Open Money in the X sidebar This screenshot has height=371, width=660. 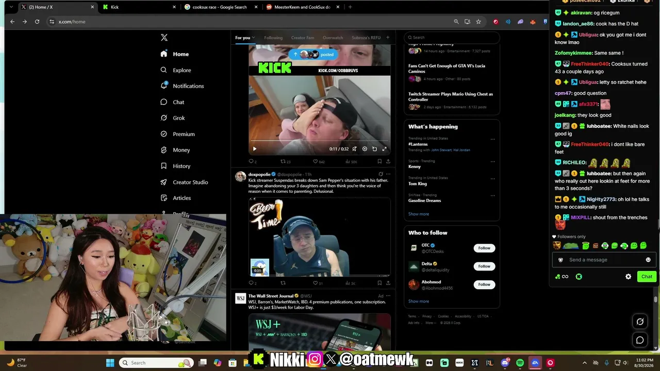(175, 150)
